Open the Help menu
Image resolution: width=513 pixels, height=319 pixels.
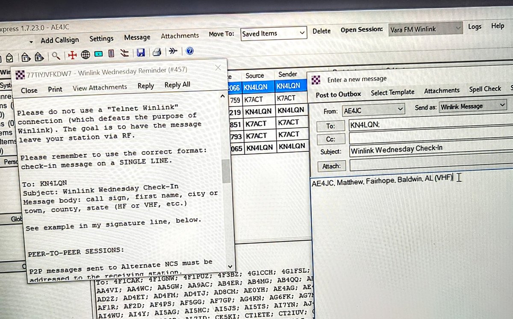coord(498,26)
